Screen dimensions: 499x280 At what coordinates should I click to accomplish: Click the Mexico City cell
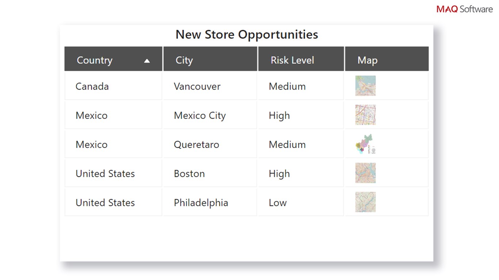coord(200,116)
